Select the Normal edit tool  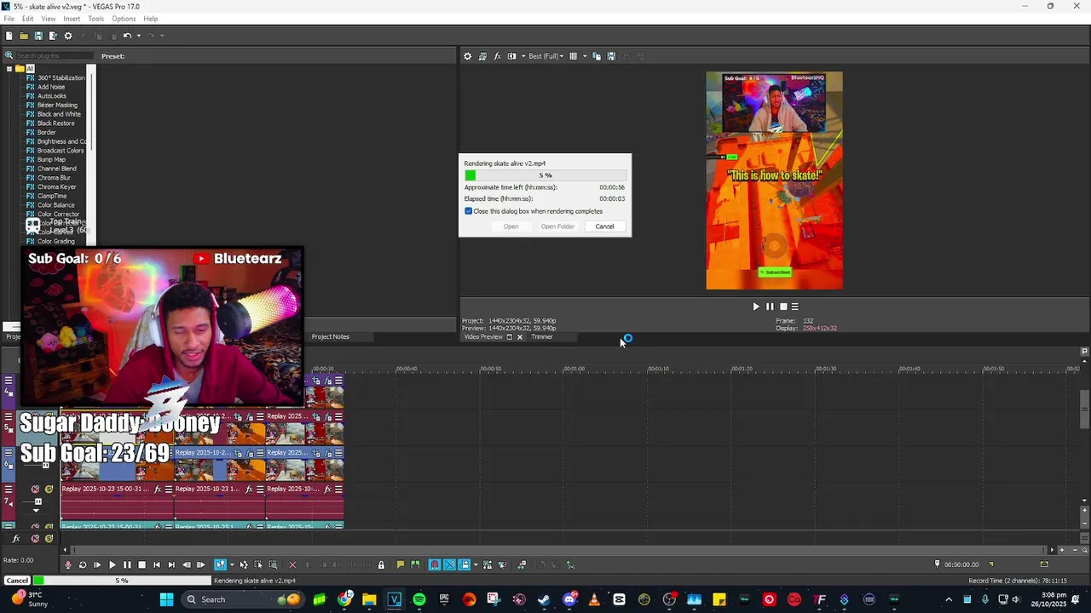(221, 564)
